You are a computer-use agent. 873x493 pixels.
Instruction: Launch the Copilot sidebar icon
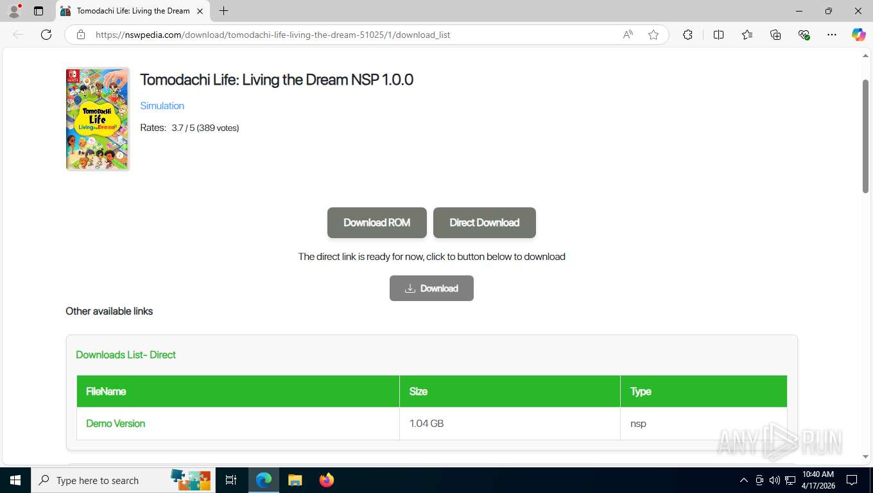(x=858, y=35)
